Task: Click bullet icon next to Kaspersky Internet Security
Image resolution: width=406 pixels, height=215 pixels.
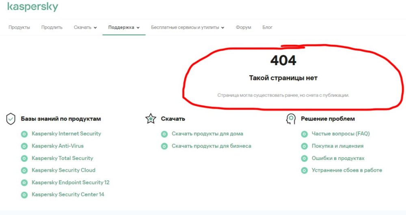Action: click(x=24, y=134)
